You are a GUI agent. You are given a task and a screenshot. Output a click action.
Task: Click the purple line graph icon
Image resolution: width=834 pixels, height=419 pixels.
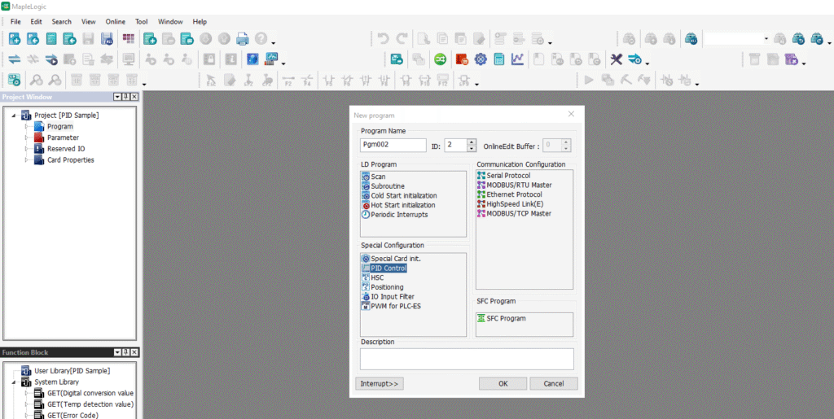[x=517, y=59]
